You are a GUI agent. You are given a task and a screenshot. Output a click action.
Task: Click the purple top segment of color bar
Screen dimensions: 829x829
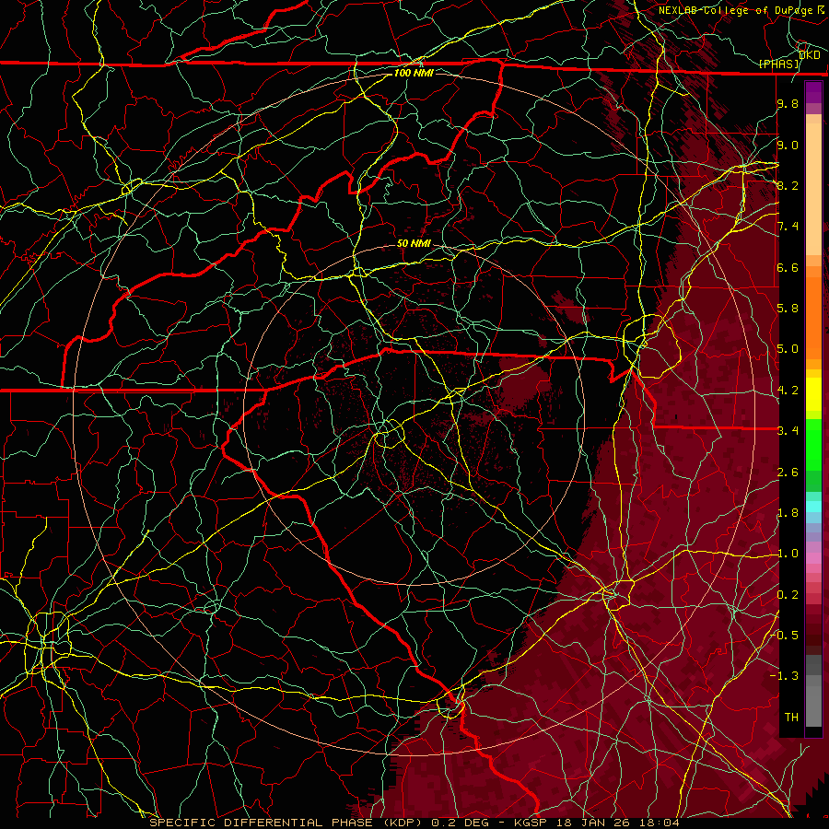click(813, 92)
